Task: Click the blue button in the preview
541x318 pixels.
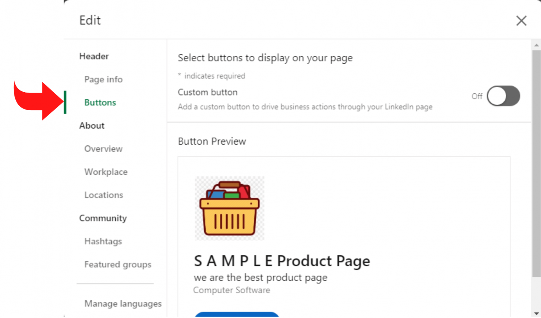Action: click(x=237, y=316)
